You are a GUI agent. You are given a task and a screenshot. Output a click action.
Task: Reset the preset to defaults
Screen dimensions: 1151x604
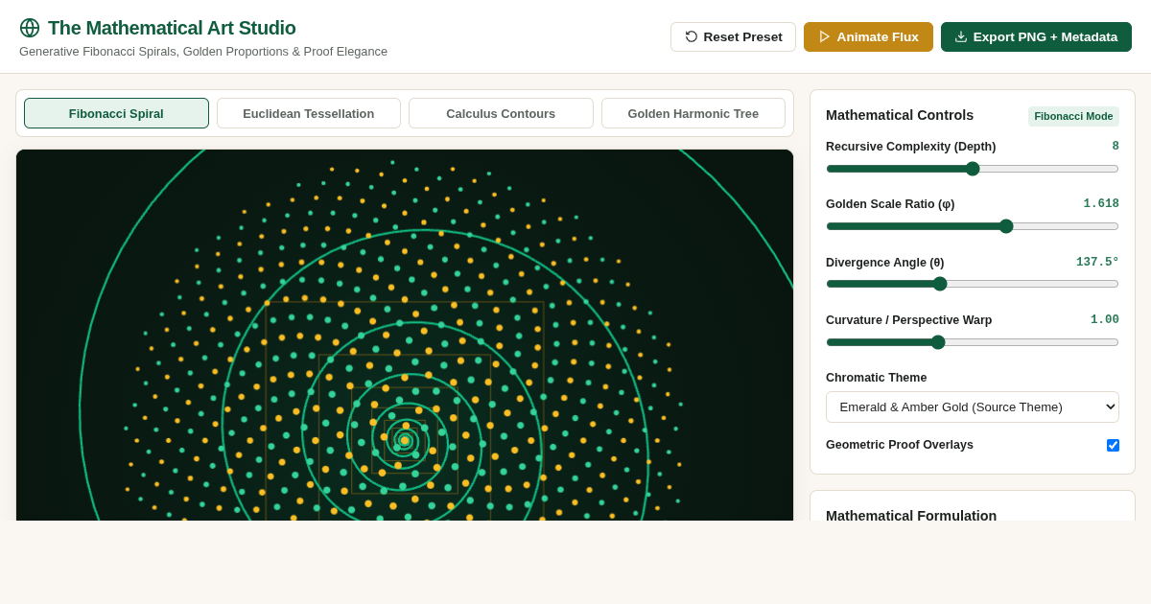coord(733,36)
